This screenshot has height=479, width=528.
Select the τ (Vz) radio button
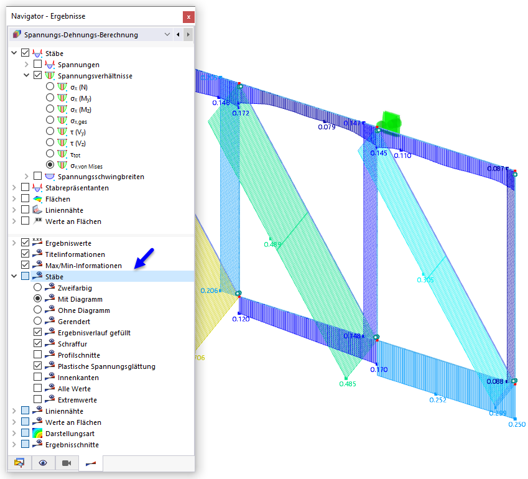point(50,142)
